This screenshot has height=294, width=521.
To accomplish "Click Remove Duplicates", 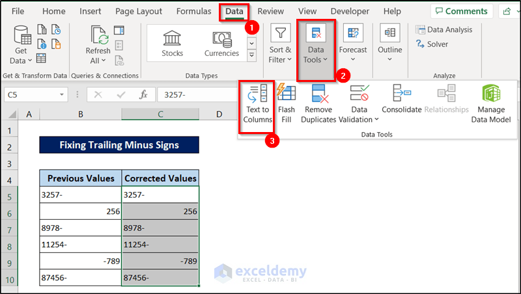I will click(318, 104).
